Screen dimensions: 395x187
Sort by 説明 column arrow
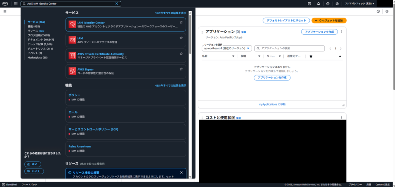pos(259,57)
